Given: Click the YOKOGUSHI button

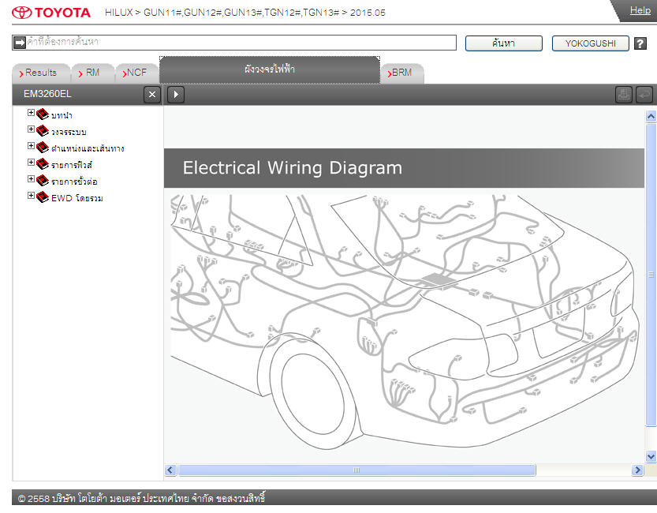Looking at the screenshot, I should [x=590, y=43].
